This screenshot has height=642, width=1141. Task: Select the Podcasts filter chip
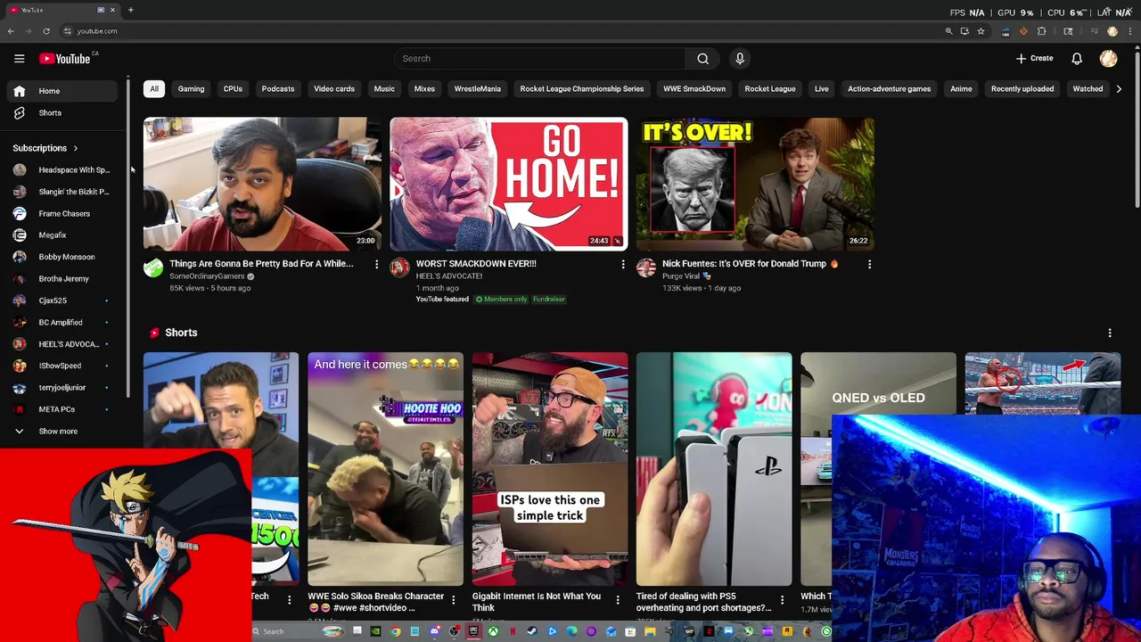pos(278,88)
